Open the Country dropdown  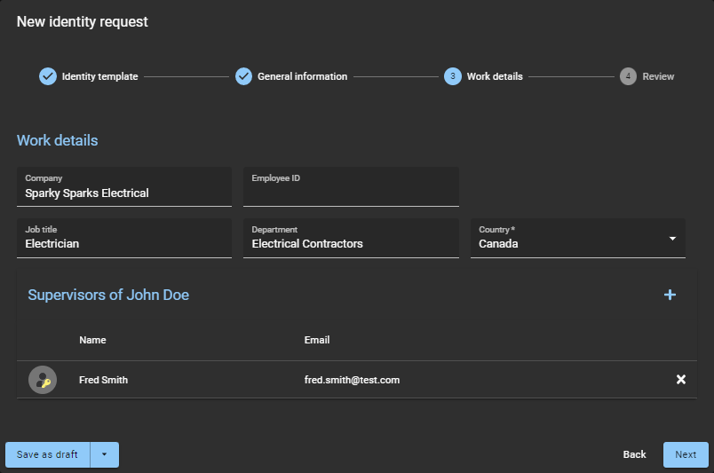click(568, 239)
